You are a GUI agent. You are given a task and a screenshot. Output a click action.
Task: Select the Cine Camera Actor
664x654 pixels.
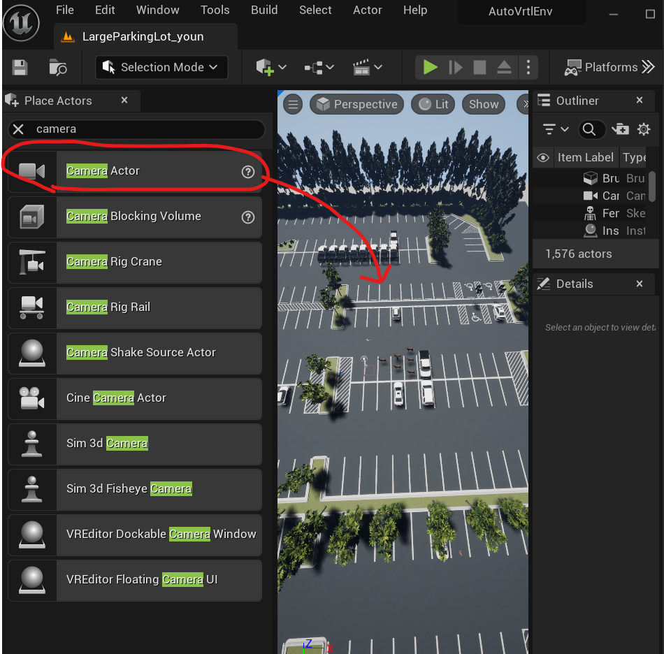click(x=133, y=398)
